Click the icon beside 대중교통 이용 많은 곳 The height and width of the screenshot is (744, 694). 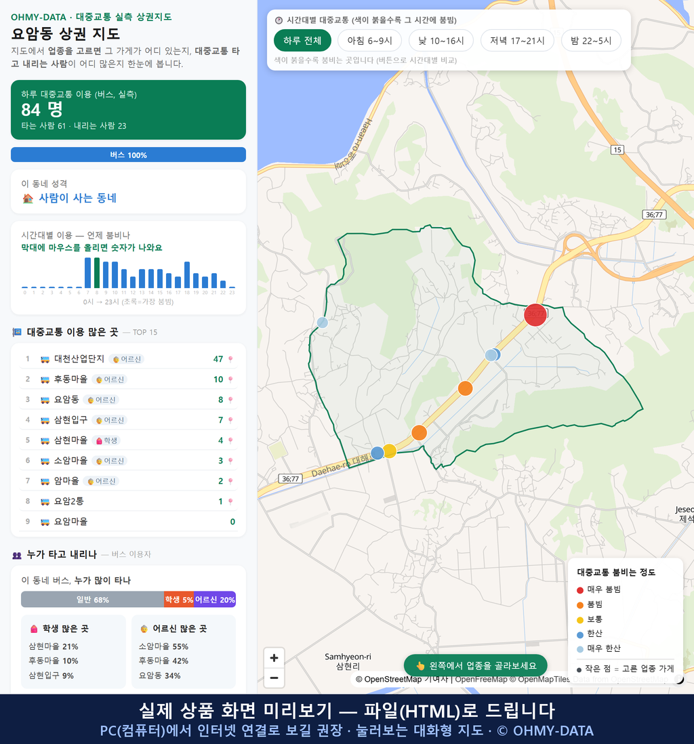click(x=17, y=332)
